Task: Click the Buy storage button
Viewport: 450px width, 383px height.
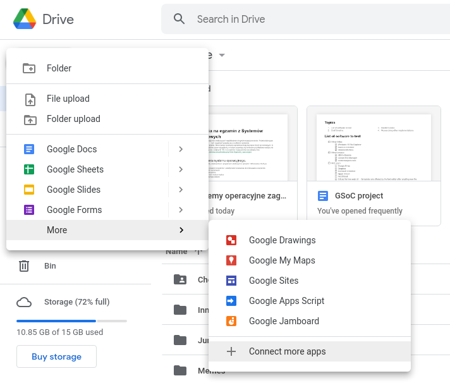Action: point(56,356)
